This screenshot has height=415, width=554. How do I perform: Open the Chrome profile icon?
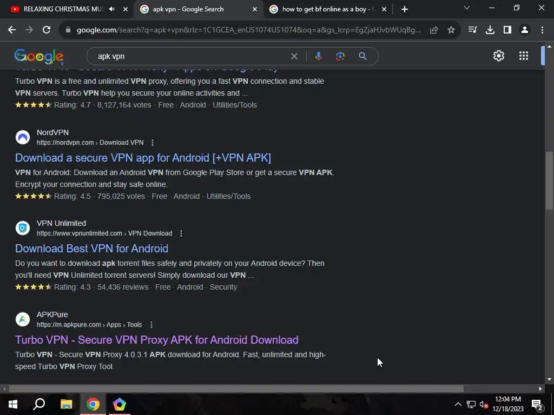(525, 30)
